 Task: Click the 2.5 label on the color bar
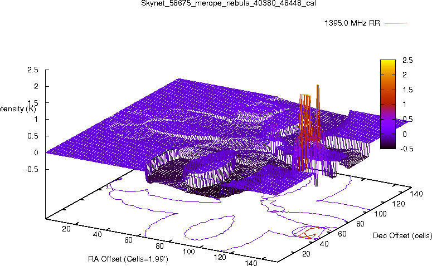(x=407, y=60)
